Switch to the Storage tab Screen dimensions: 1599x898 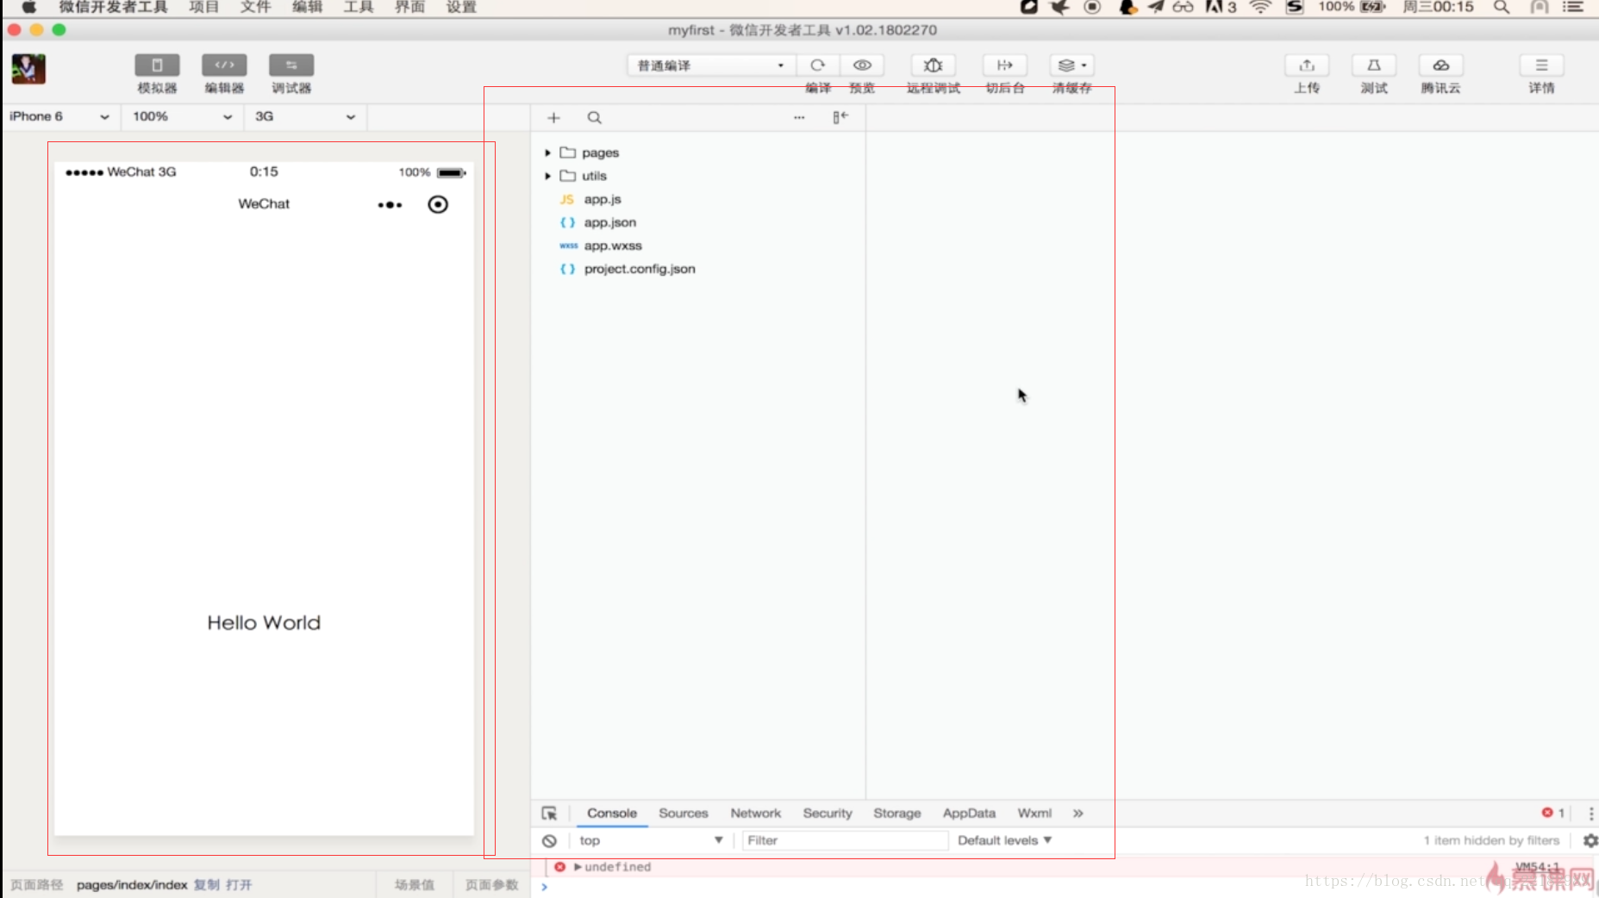pyautogui.click(x=897, y=814)
